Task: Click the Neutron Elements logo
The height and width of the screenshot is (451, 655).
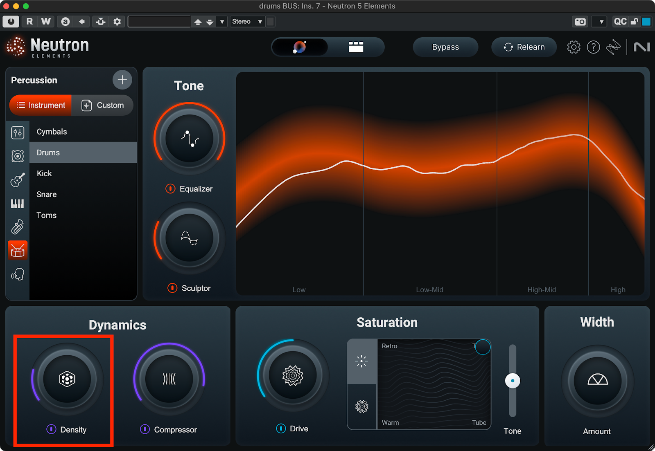Action: pyautogui.click(x=48, y=47)
